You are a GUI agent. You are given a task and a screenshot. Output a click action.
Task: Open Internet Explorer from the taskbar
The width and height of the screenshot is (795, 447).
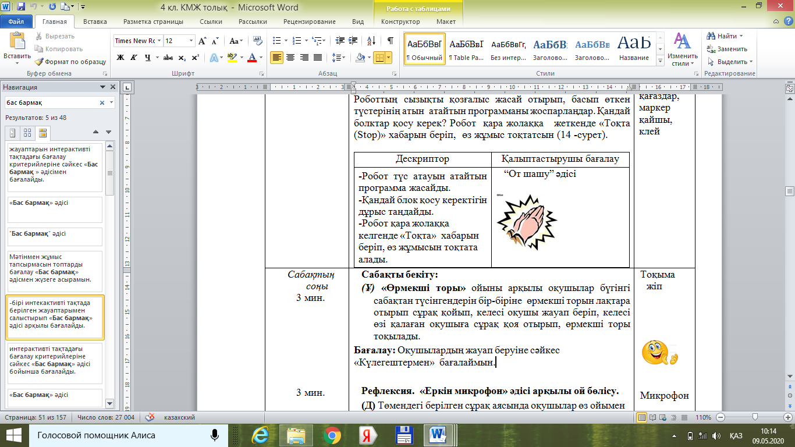261,435
